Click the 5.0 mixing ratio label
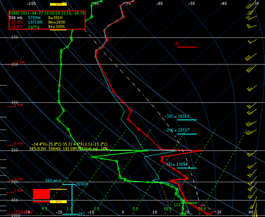The image size is (265, 217). pyautogui.click(x=136, y=209)
